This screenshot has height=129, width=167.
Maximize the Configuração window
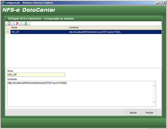click(161, 3)
